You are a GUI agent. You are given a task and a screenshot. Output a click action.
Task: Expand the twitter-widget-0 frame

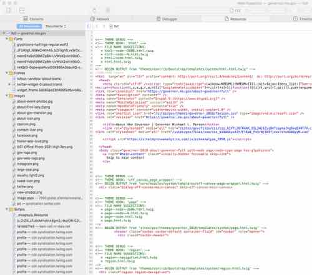tap(9, 84)
